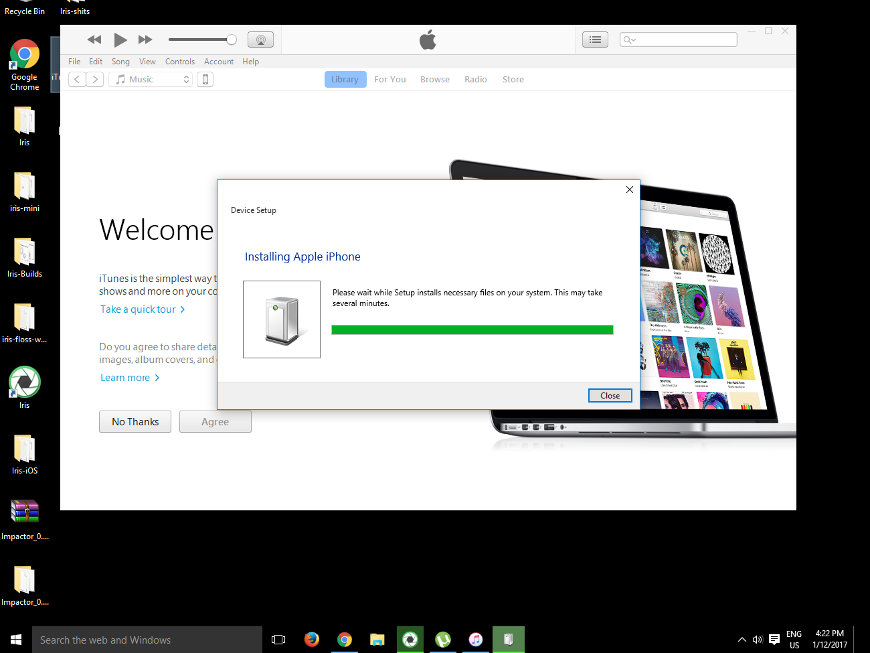This screenshot has height=653, width=870.
Task: Click the green installation progress bar
Action: pos(472,330)
